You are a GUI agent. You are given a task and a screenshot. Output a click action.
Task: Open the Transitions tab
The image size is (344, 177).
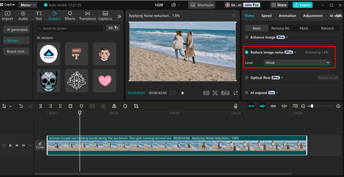[x=88, y=16]
